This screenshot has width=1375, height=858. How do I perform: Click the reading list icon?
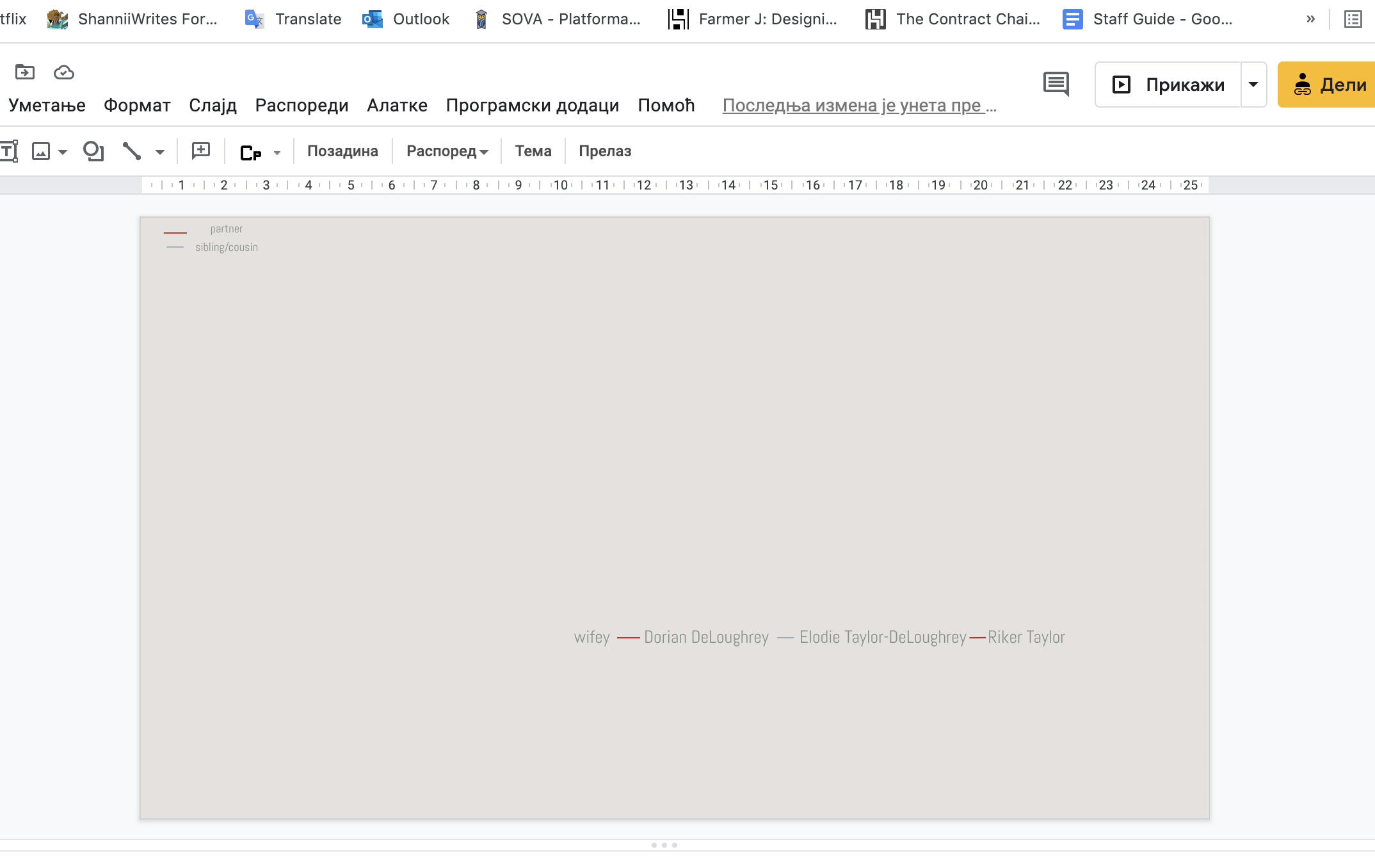pyautogui.click(x=1353, y=20)
